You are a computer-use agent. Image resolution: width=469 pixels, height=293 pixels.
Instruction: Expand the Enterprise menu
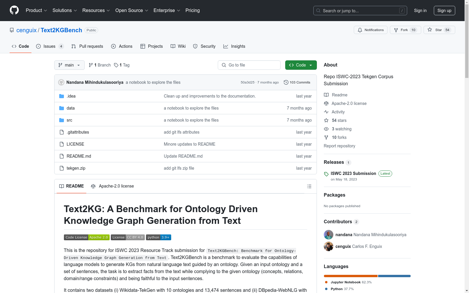coord(167,10)
